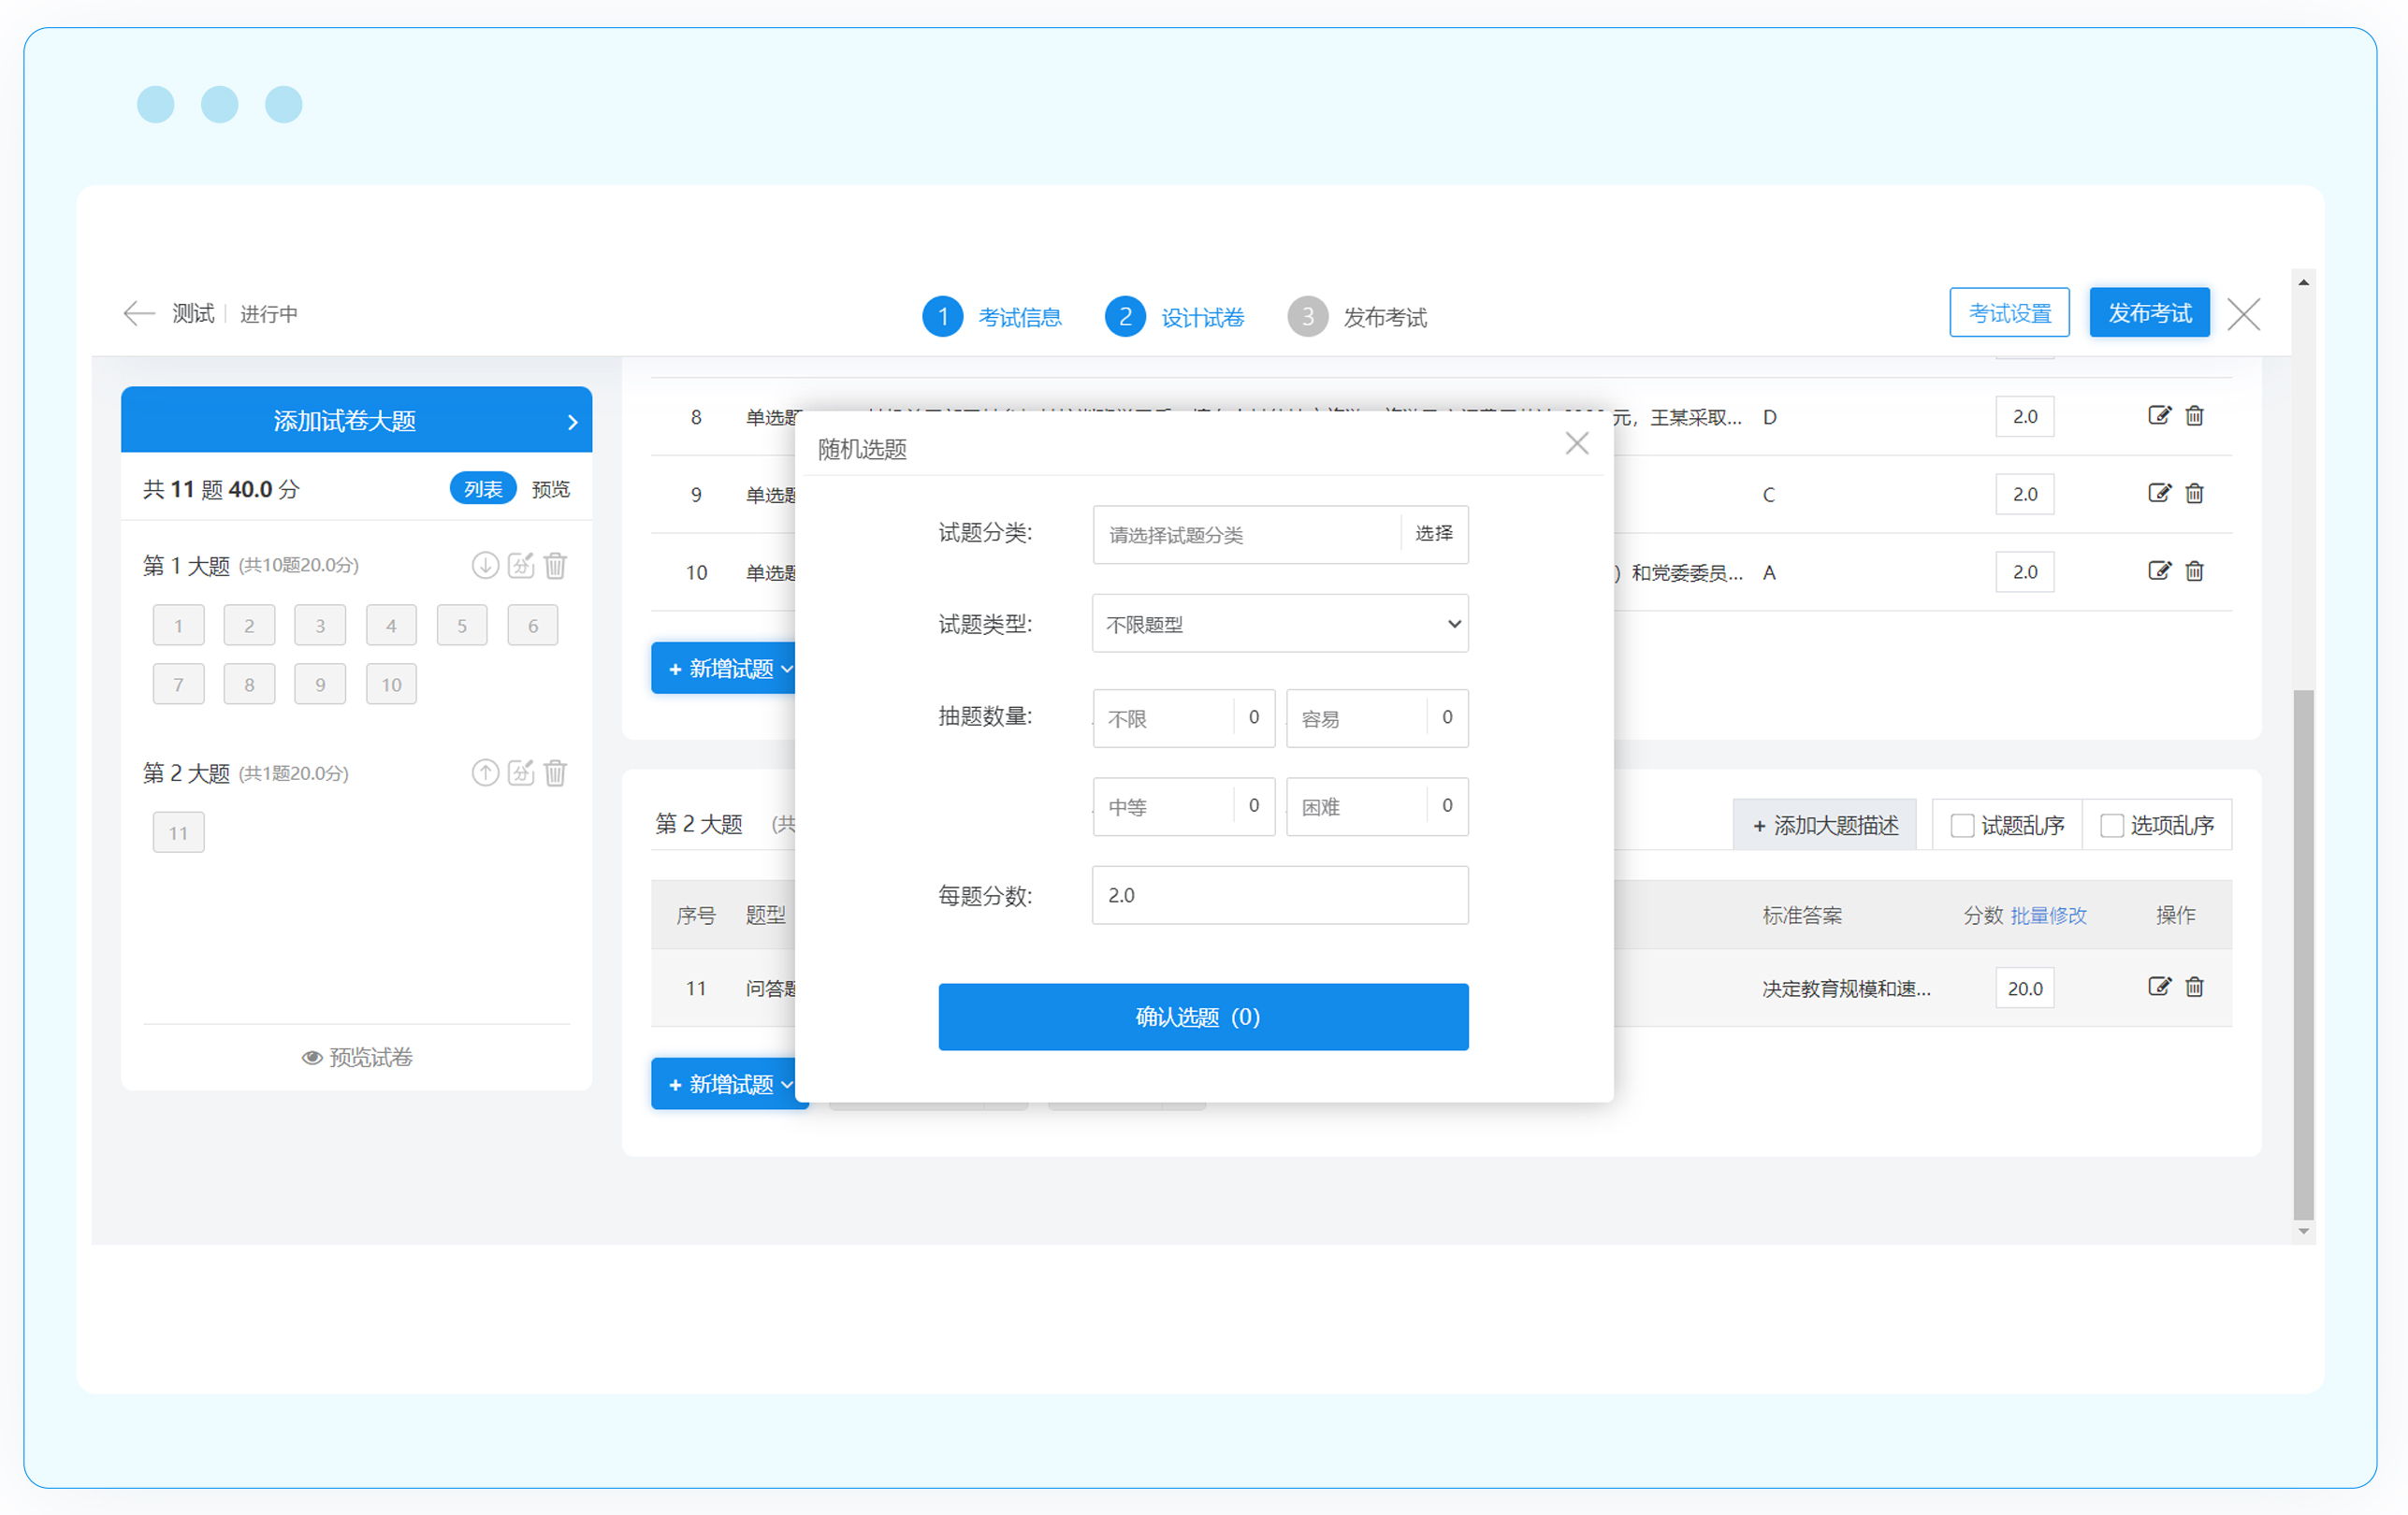Click edit score icon for 第2大题
This screenshot has height=1515, width=2408.
pyautogui.click(x=521, y=772)
